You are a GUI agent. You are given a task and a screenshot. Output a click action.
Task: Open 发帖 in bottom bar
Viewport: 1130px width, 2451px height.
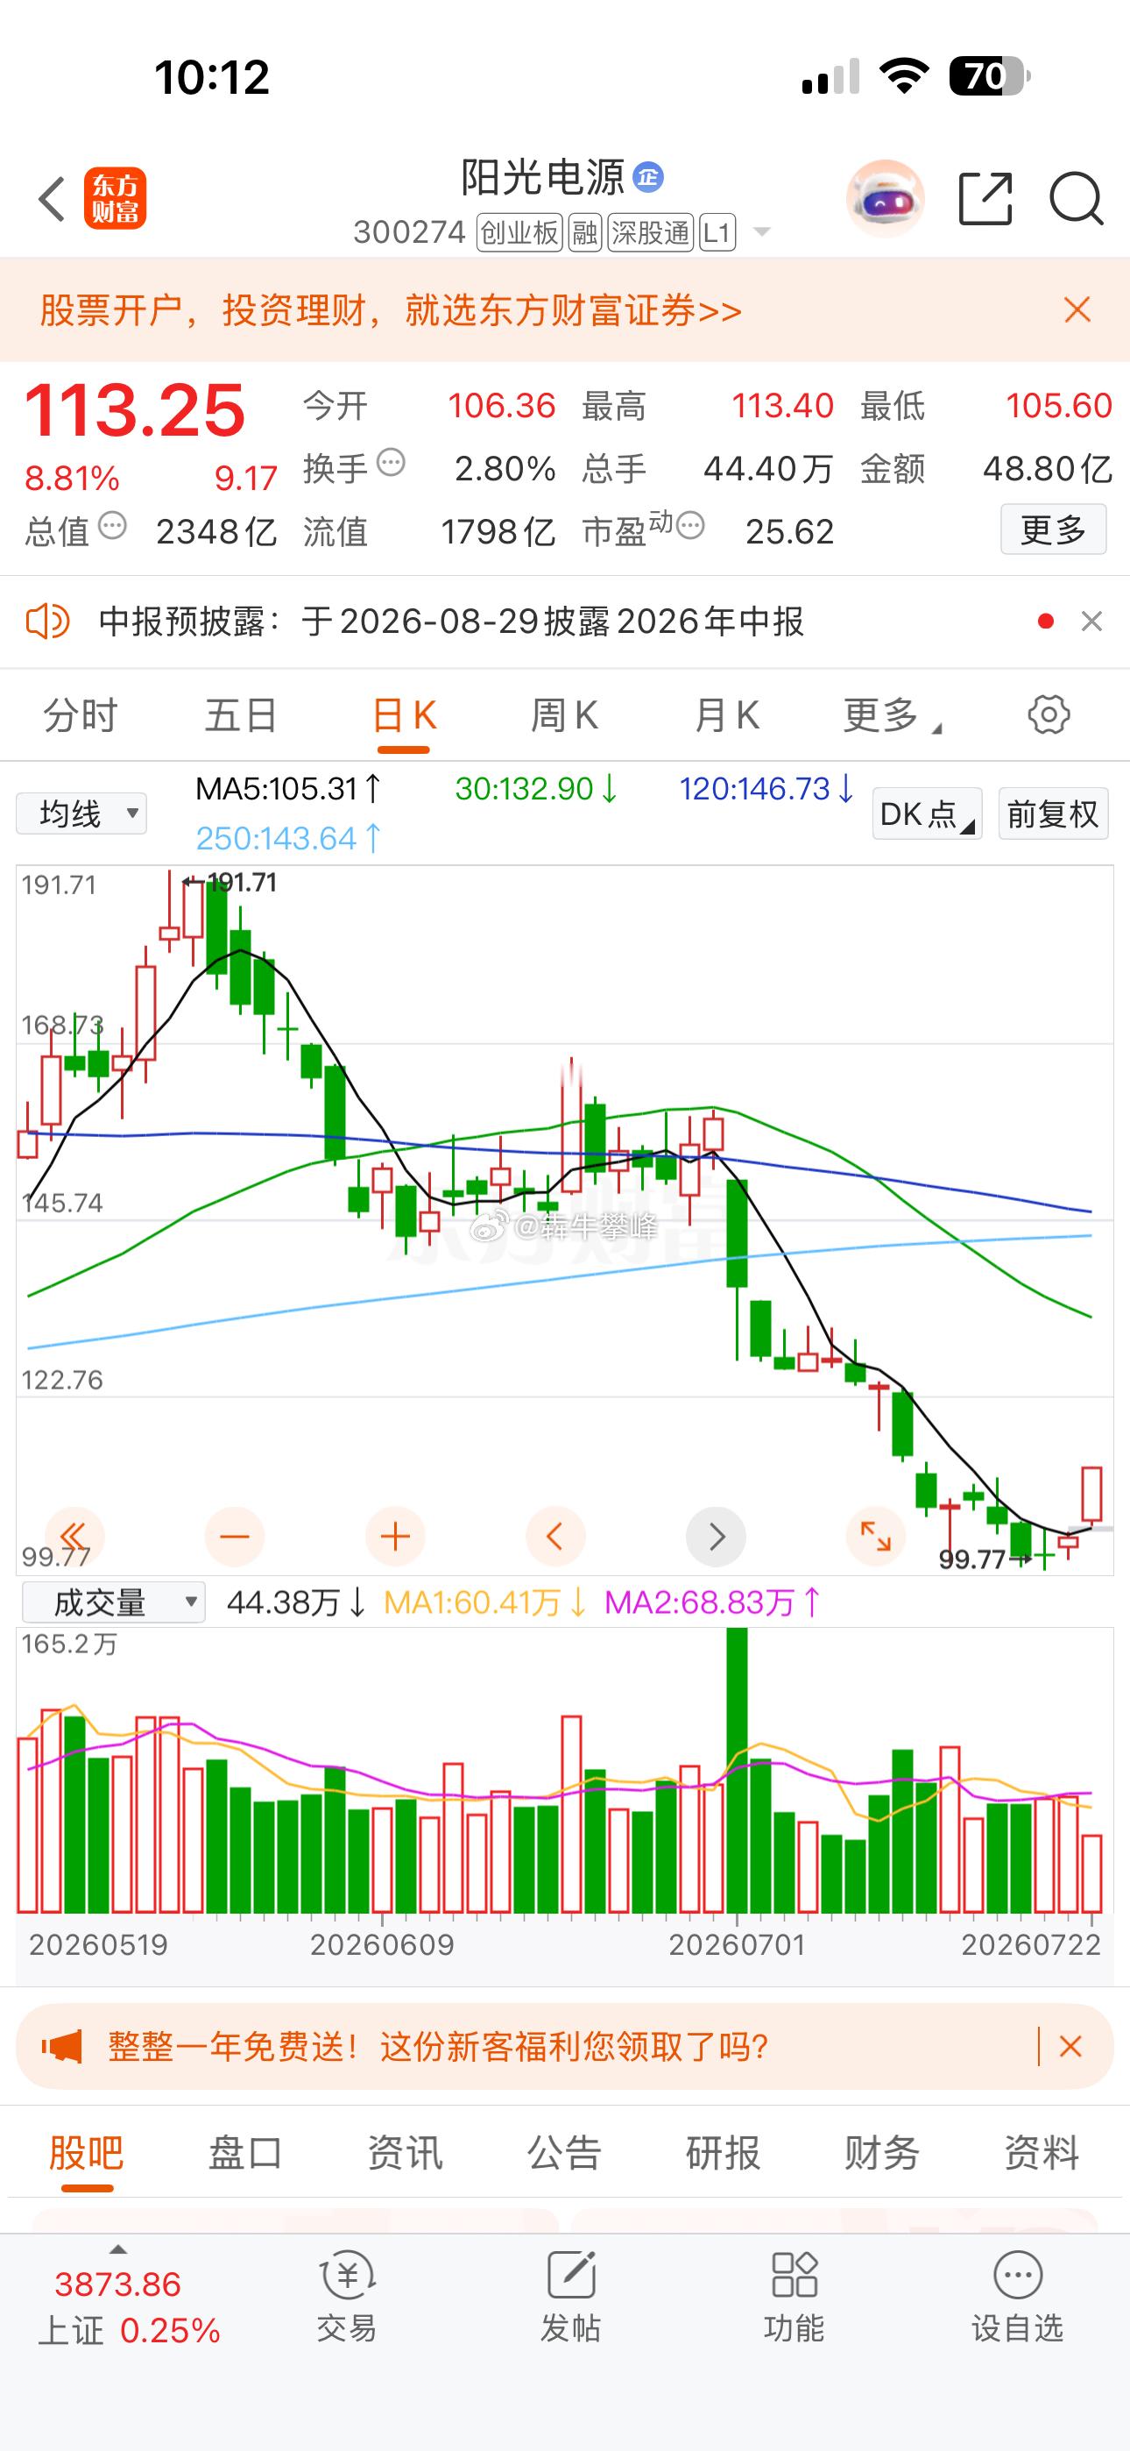pos(571,2297)
